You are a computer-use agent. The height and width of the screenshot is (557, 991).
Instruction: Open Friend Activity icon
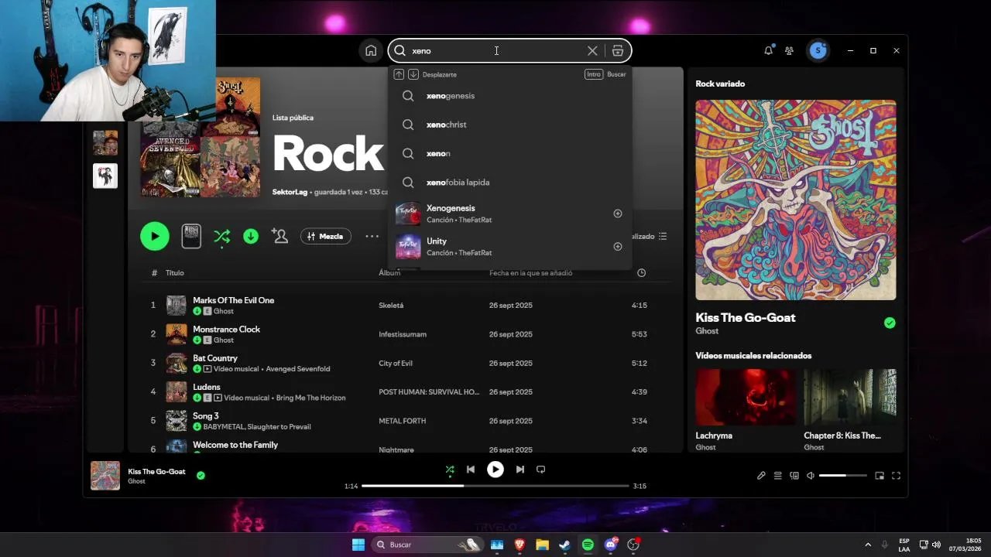click(x=789, y=50)
